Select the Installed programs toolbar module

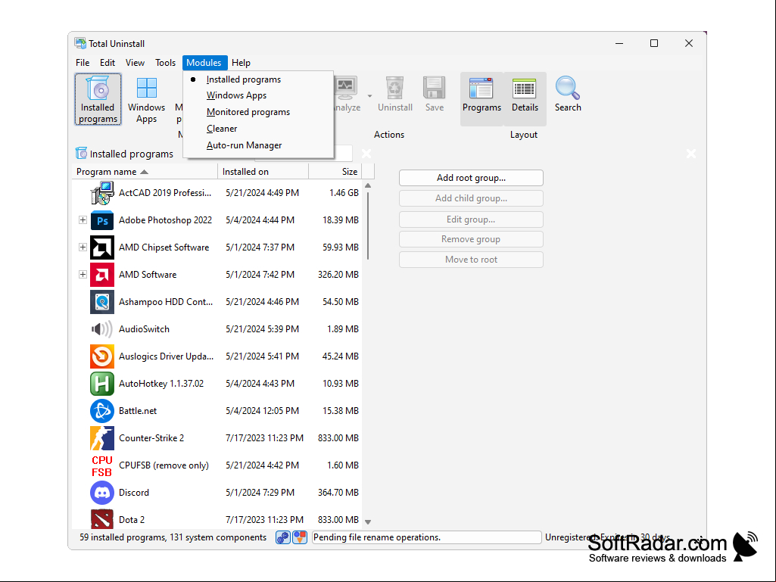pyautogui.click(x=98, y=99)
